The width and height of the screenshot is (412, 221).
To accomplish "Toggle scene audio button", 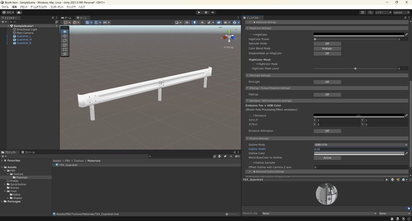I will click(x=202, y=23).
